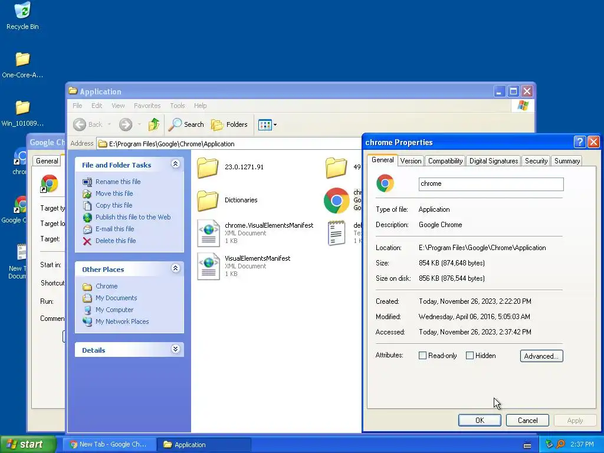This screenshot has width=604, height=453.
Task: Select the Win_101089... desktop folder
Action: tap(22, 113)
